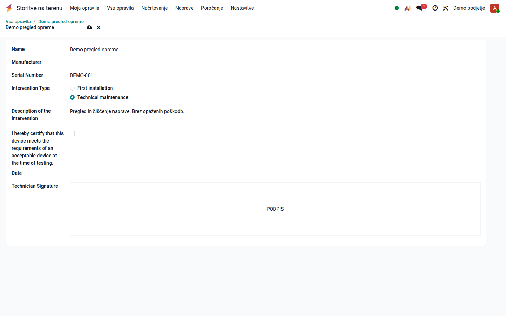Click the Storitve na terenu app logo
The image size is (506, 316).
[x=9, y=8]
